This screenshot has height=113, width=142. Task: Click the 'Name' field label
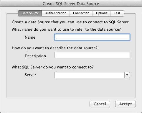[x=30, y=37]
